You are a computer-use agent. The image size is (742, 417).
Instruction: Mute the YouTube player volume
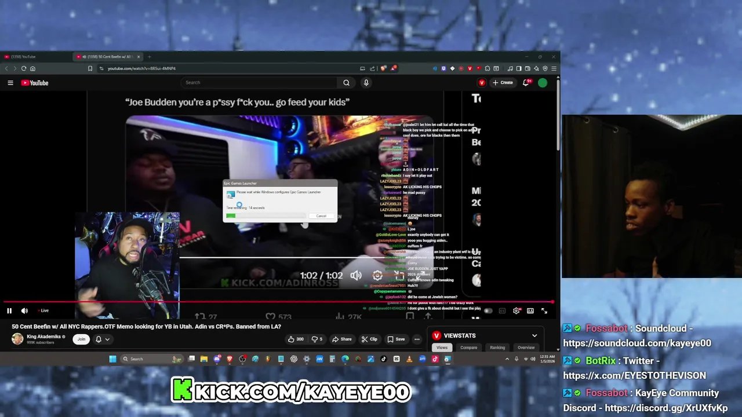24,311
